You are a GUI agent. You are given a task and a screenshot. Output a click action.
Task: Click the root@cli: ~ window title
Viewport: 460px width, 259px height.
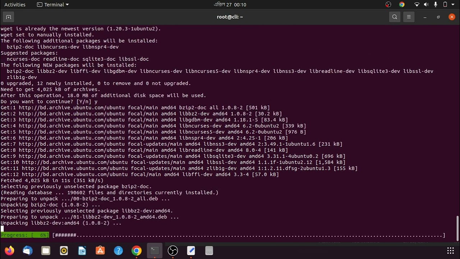pyautogui.click(x=230, y=17)
